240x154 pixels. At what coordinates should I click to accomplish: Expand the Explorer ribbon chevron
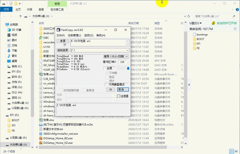click(x=232, y=10)
